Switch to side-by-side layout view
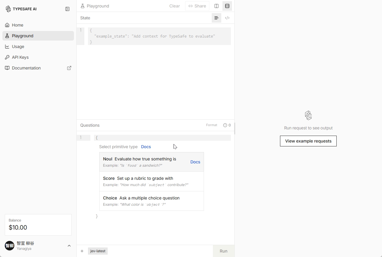382x257 pixels. point(216,6)
